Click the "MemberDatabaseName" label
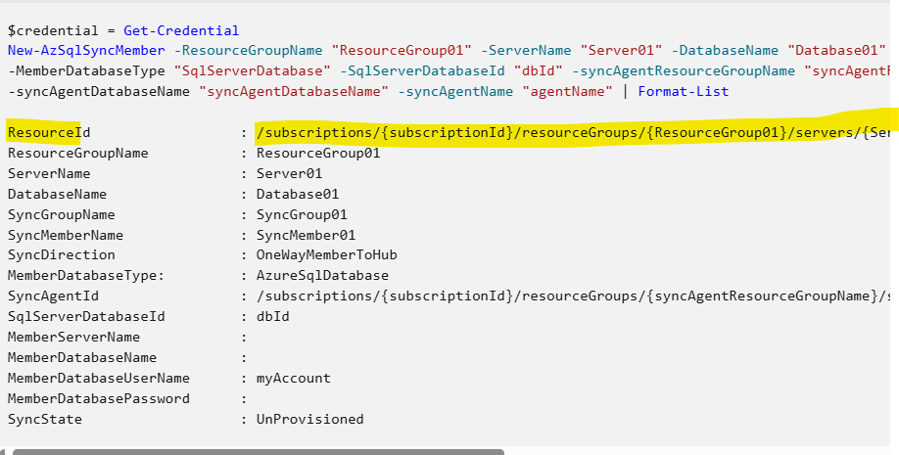This screenshot has height=455, width=899. click(x=82, y=357)
